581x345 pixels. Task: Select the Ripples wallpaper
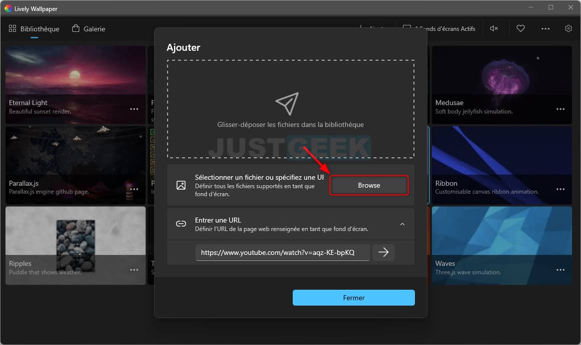(75, 245)
